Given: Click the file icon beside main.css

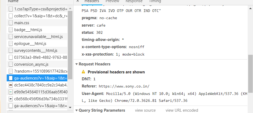Looking at the screenshot, I should pyautogui.click(x=11, y=23).
